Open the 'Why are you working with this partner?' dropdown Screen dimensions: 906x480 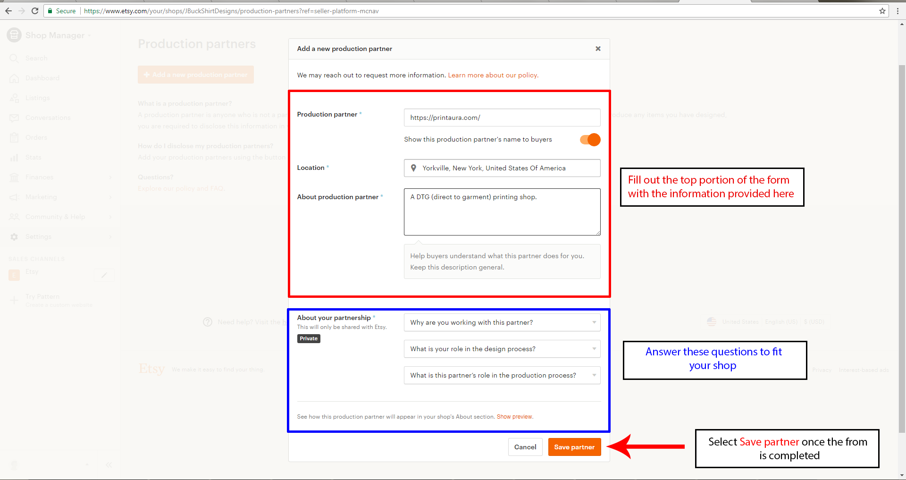point(502,322)
